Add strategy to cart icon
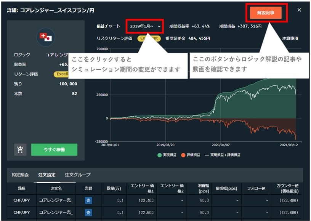Image resolution: width=311 pixels, height=221 pixels. click(20, 149)
